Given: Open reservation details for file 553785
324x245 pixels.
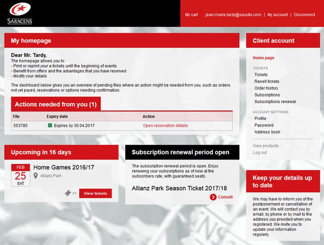Looking at the screenshot, I should tap(165, 125).
